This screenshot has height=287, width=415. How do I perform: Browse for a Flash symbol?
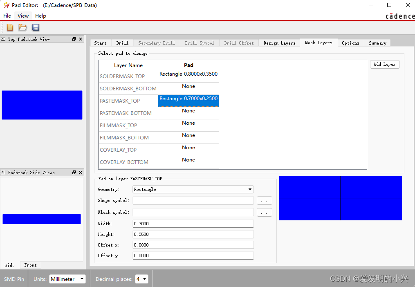264,212
